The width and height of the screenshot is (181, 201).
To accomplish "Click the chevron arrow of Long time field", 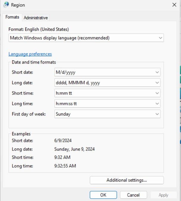I will (157, 104).
